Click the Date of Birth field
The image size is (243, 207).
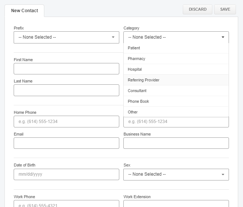[66, 174]
